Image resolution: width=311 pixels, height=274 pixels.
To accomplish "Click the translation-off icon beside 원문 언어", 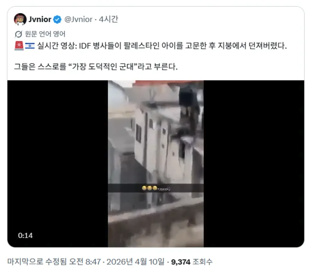I will tap(18, 34).
